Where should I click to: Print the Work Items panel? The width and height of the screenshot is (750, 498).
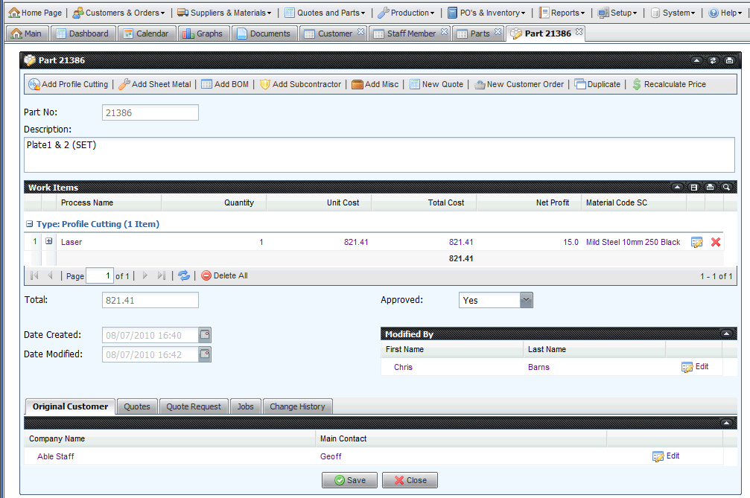point(710,188)
